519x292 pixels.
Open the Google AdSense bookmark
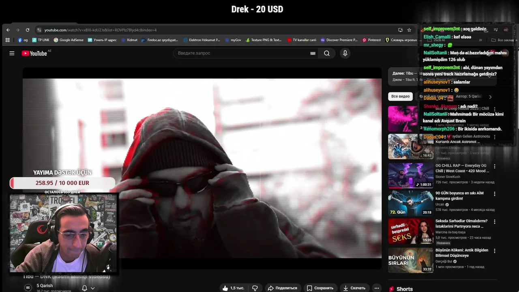click(69, 40)
